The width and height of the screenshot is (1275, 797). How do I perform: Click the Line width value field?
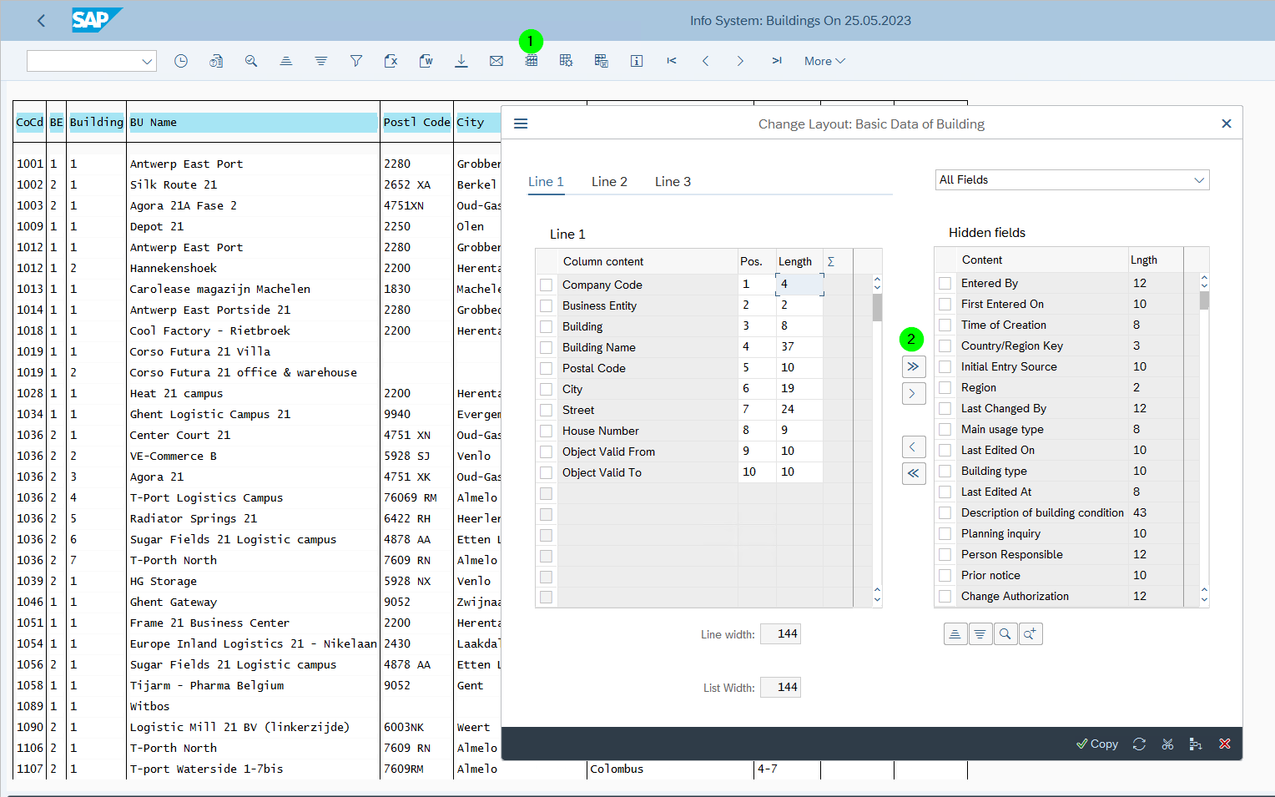point(781,634)
